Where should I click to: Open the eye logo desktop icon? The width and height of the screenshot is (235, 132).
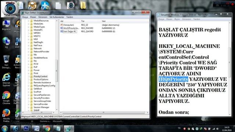(x=70, y=5)
